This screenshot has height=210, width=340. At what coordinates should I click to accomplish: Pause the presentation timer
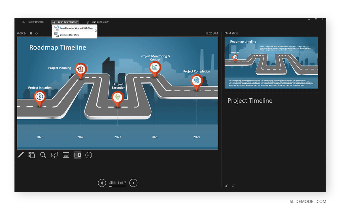tap(31, 33)
